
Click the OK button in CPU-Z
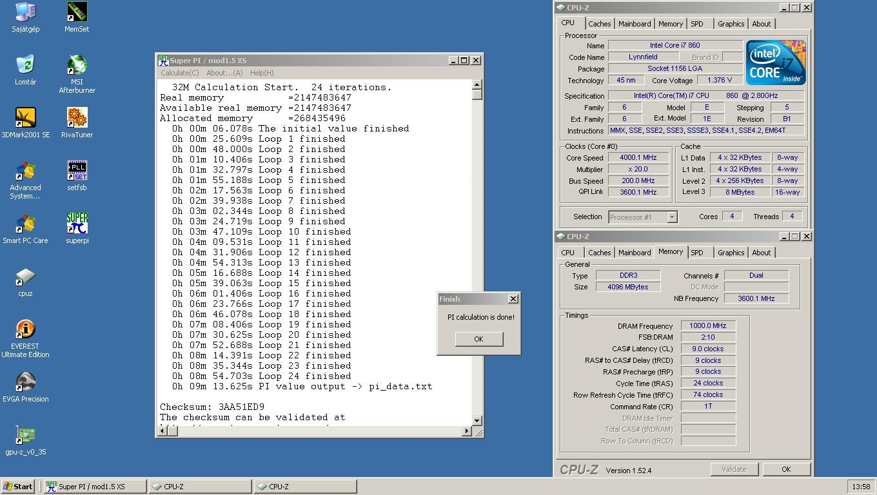(785, 469)
